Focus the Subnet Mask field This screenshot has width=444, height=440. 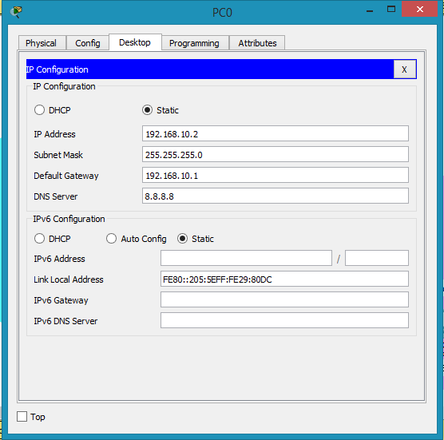pos(276,154)
